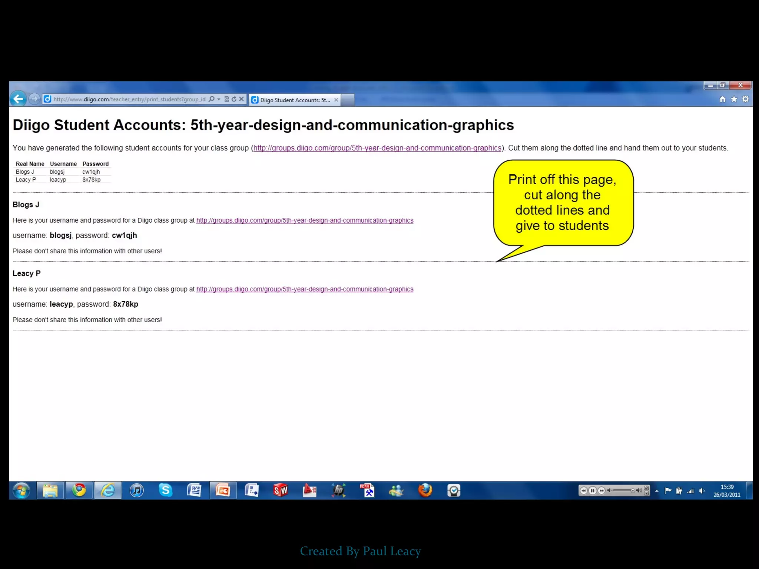Open the system volume speaker icon

tap(702, 491)
